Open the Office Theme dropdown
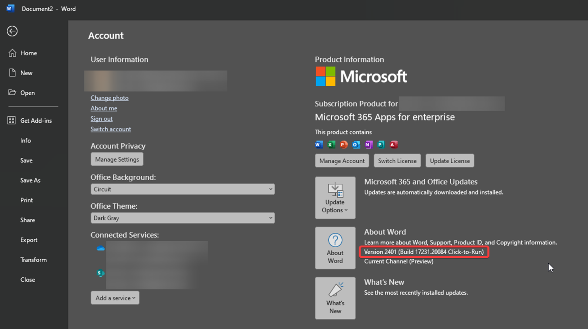This screenshot has width=588, height=329. tap(183, 218)
